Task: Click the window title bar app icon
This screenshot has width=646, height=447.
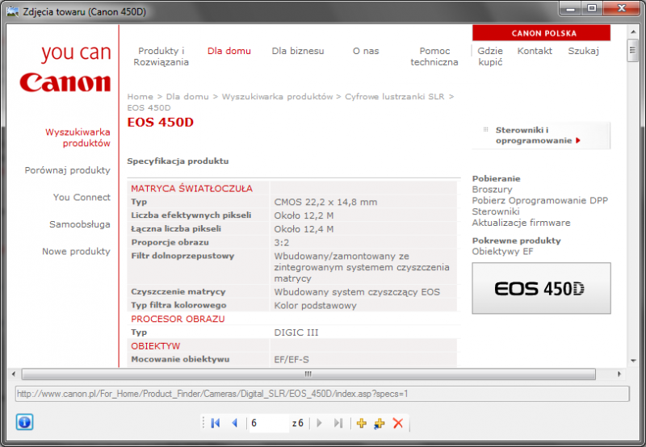Action: [12, 11]
